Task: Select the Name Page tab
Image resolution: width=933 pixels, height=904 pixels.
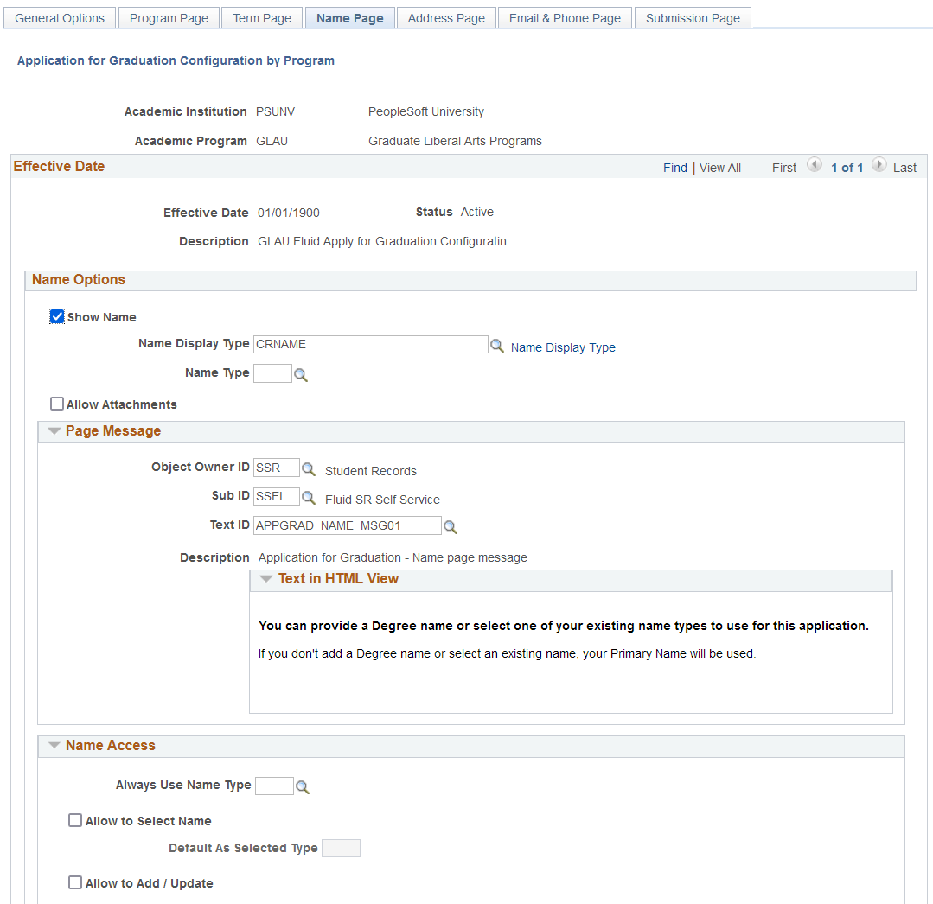Action: [350, 18]
